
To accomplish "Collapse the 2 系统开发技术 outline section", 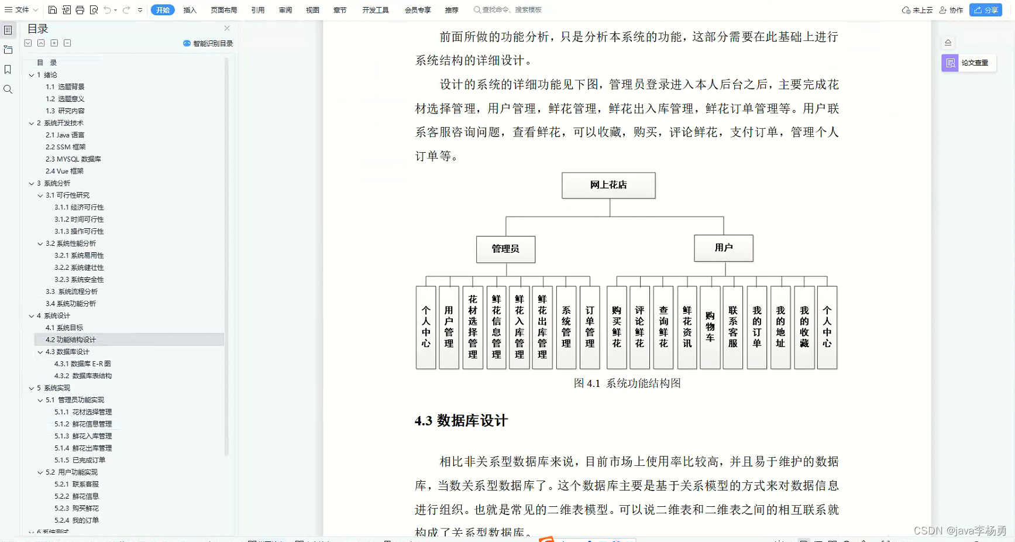I will click(32, 123).
